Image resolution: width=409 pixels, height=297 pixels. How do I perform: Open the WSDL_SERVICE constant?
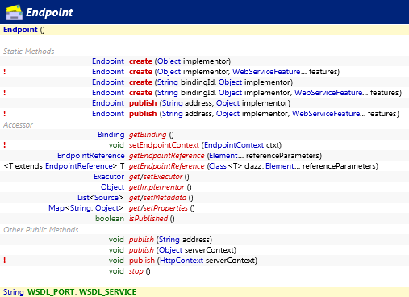(x=108, y=292)
